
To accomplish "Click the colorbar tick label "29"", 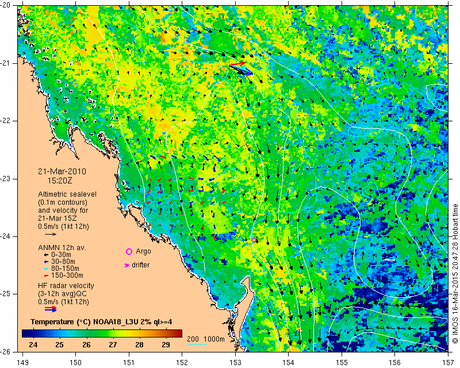I will (x=166, y=345).
